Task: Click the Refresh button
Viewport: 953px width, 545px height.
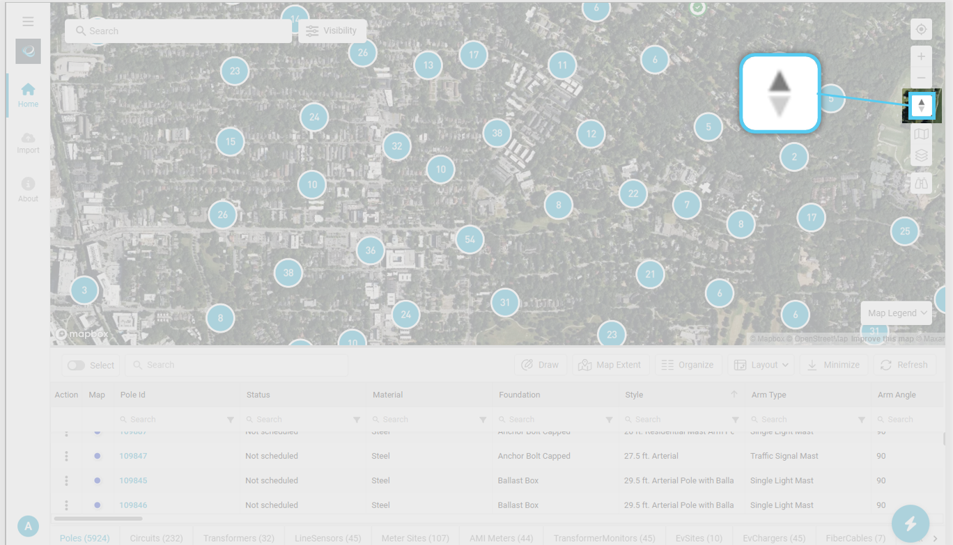Action: click(904, 365)
